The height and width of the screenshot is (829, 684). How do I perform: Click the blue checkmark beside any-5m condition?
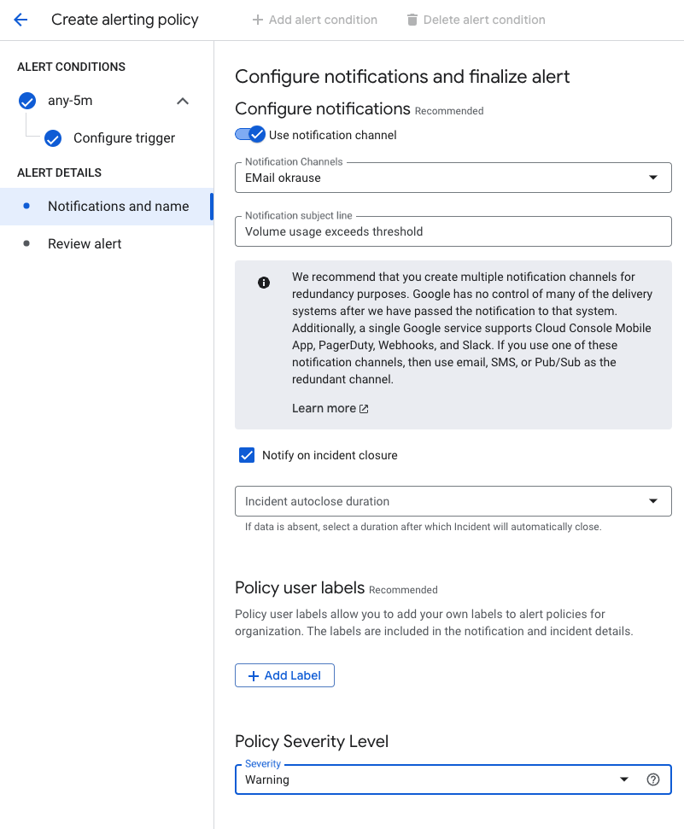pyautogui.click(x=26, y=101)
